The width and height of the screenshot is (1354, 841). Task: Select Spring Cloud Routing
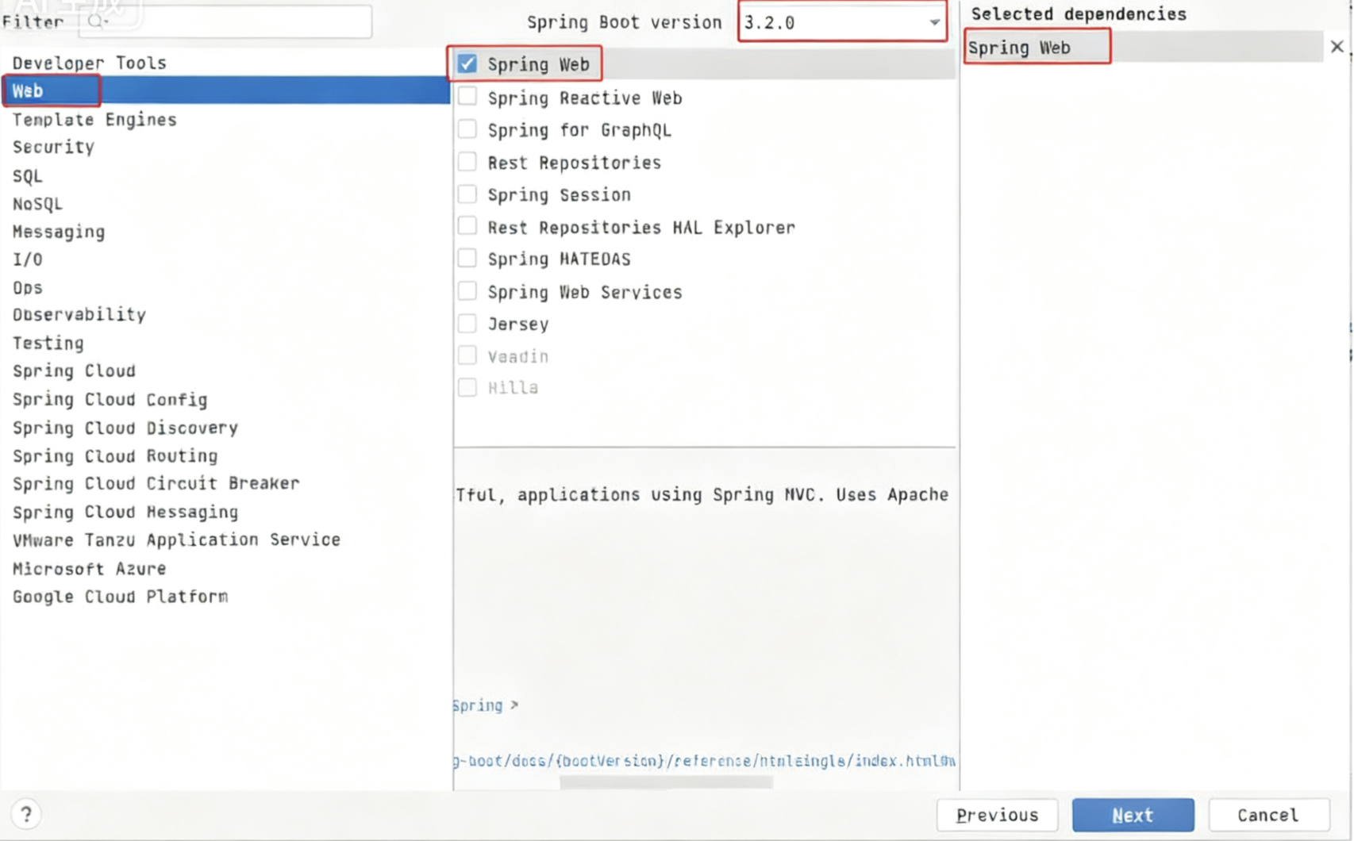[225, 455]
